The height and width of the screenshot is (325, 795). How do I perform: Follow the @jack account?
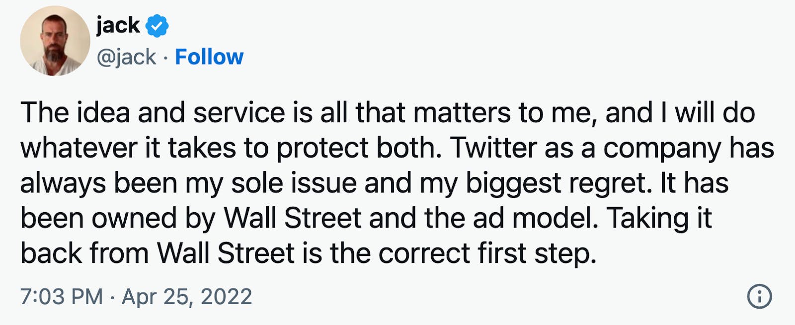coord(209,57)
